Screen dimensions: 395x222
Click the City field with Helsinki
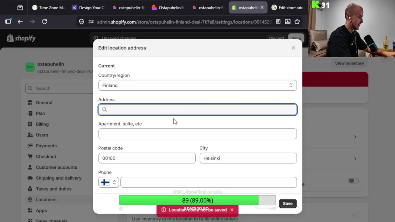click(248, 158)
